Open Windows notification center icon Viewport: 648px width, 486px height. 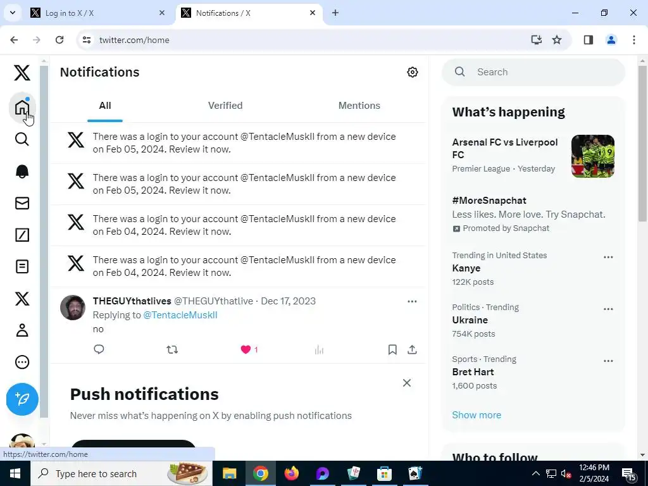click(628, 474)
